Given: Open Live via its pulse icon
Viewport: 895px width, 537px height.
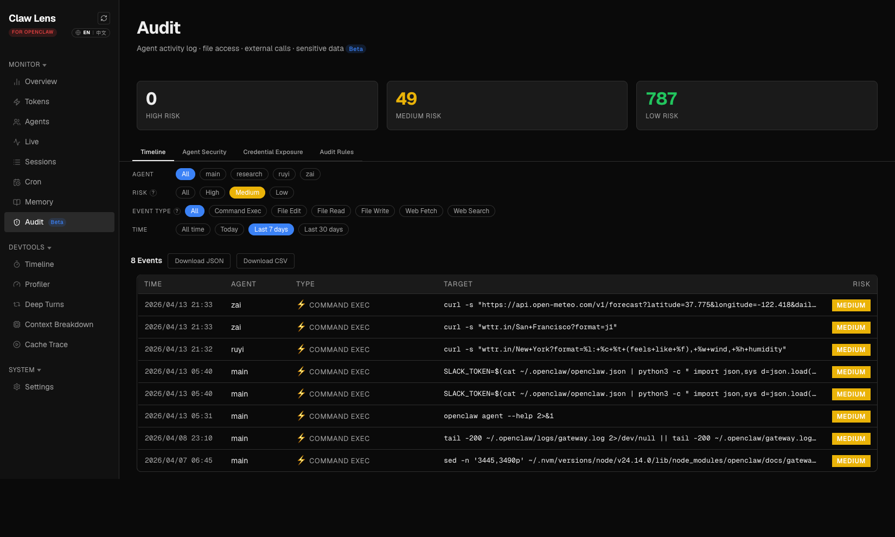Looking at the screenshot, I should tap(17, 142).
